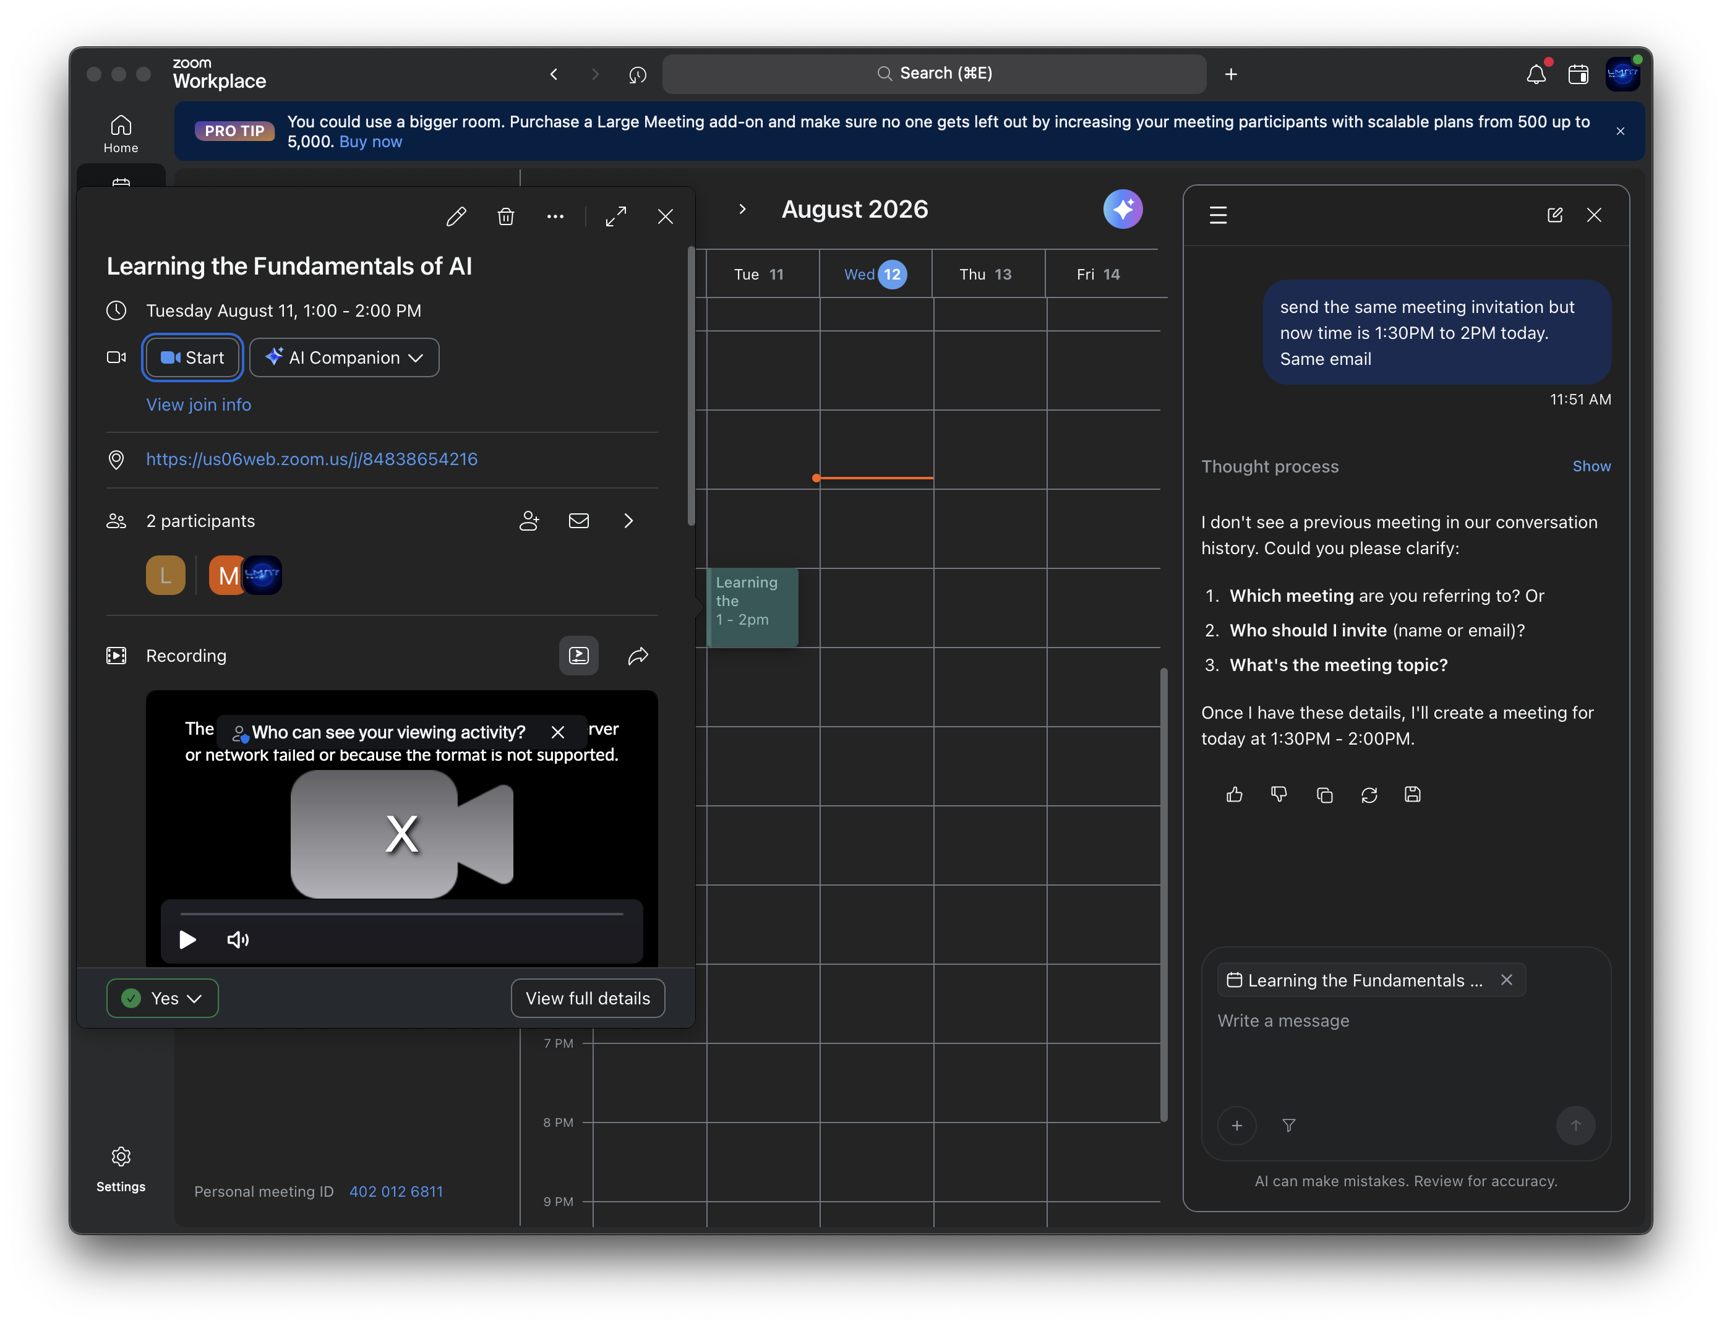Give the AI response a thumbs up
This screenshot has width=1722, height=1326.
pyautogui.click(x=1235, y=795)
